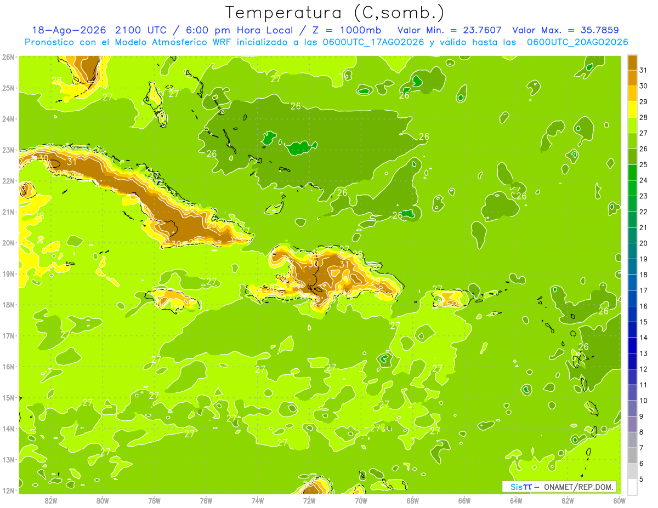Click the 26N latitude axis label
Screen dimensions: 658x508
pos(8,57)
